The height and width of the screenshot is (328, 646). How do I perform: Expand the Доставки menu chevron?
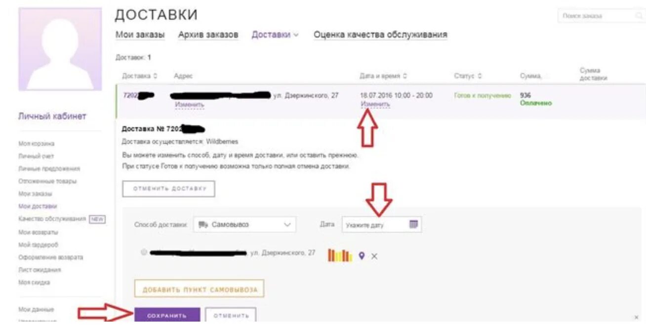(296, 35)
